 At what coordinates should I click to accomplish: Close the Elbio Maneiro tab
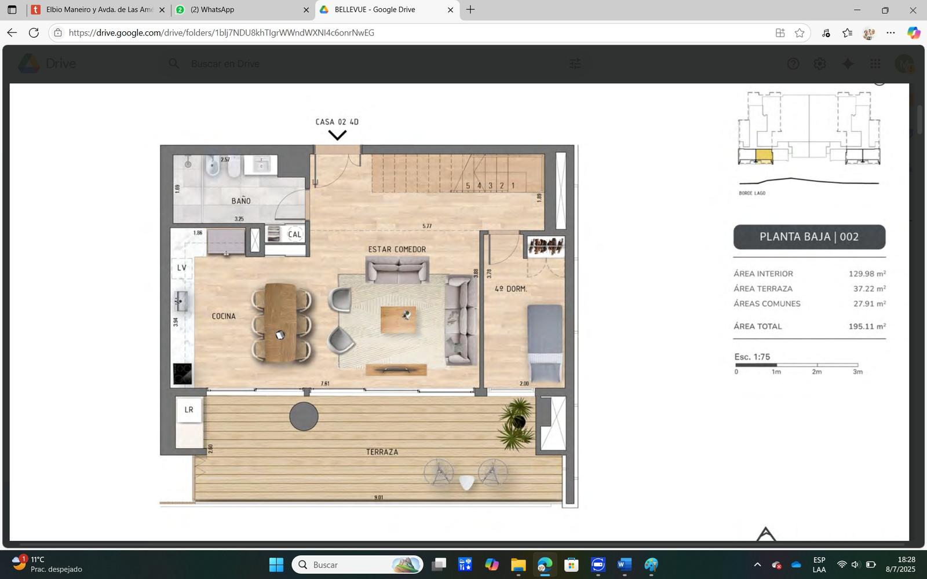coord(162,10)
